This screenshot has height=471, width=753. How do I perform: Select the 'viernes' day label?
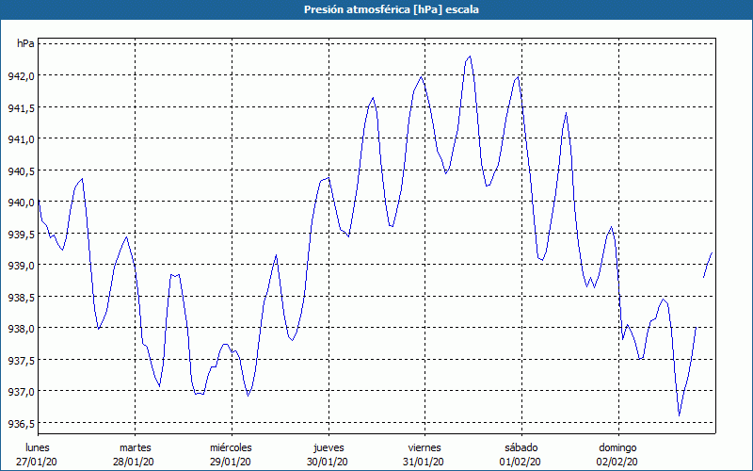click(x=425, y=447)
